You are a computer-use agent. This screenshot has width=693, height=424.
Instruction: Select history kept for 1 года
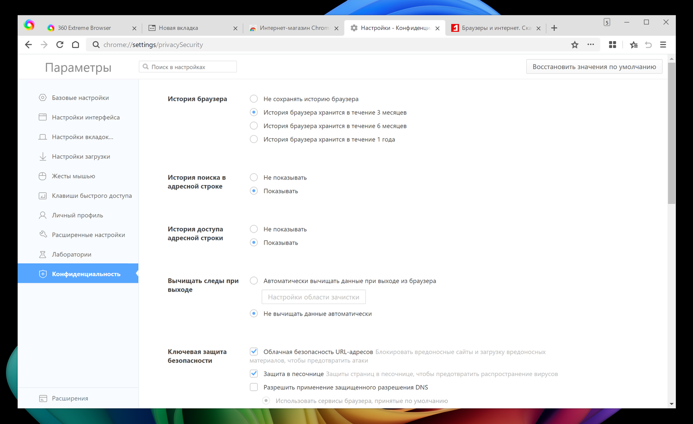[x=254, y=139]
